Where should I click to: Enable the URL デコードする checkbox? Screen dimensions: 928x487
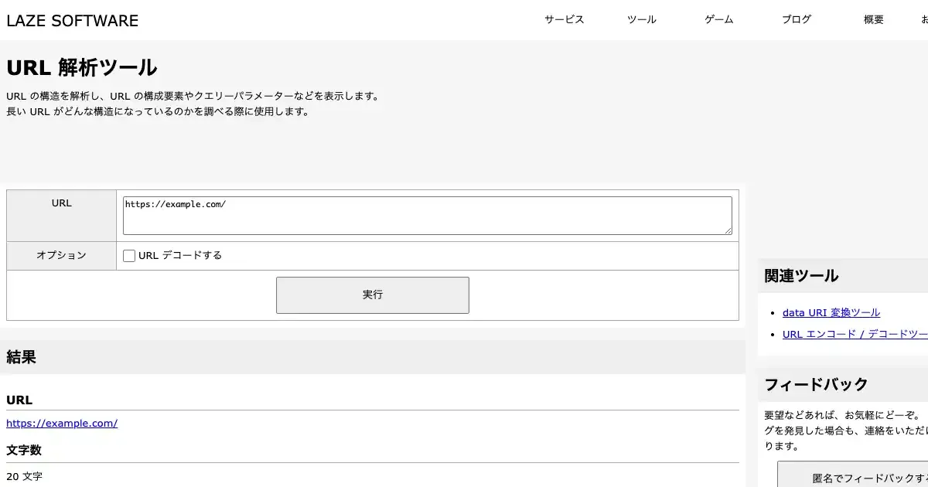coord(129,256)
